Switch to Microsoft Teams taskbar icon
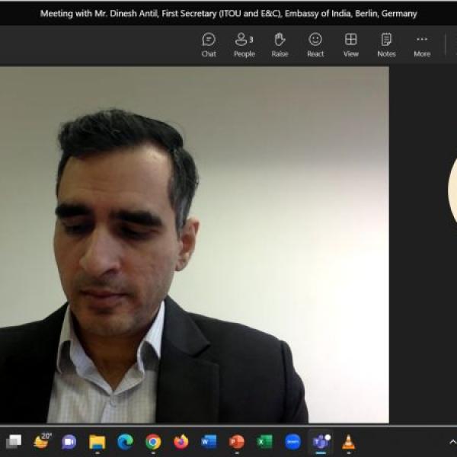The width and height of the screenshot is (457, 457). click(321, 442)
